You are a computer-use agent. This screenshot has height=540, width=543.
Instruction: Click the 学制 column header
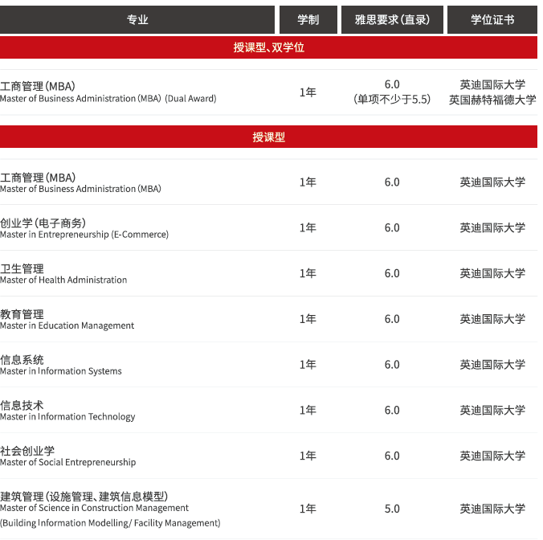pyautogui.click(x=308, y=20)
